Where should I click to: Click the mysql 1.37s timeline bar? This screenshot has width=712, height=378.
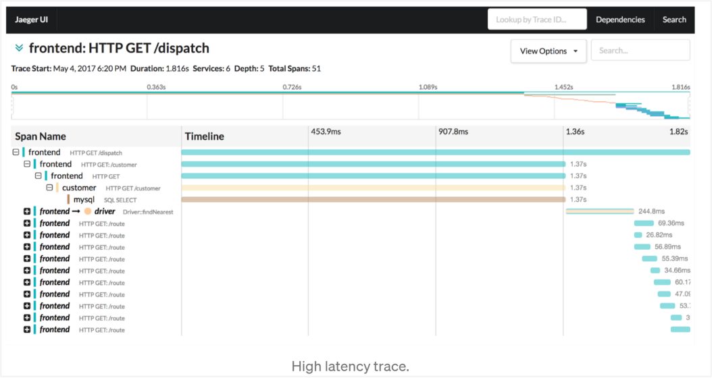click(x=374, y=199)
